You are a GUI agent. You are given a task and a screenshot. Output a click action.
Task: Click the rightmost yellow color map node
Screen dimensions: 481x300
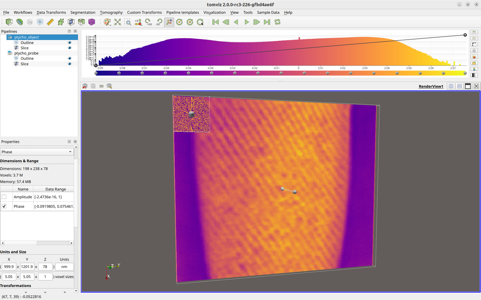click(465, 73)
